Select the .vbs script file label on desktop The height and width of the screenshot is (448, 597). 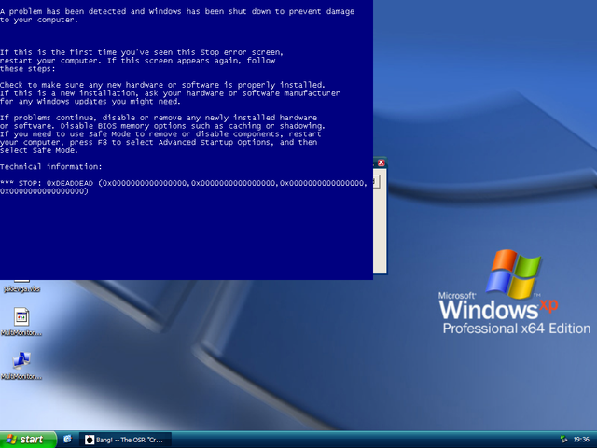tap(21, 289)
